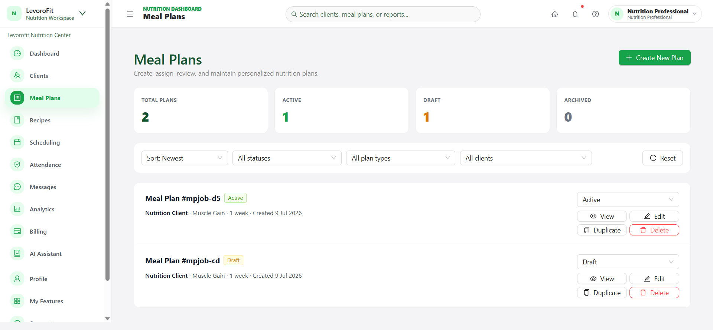
Task: Open Attendance sidebar item
Action: tap(52, 165)
